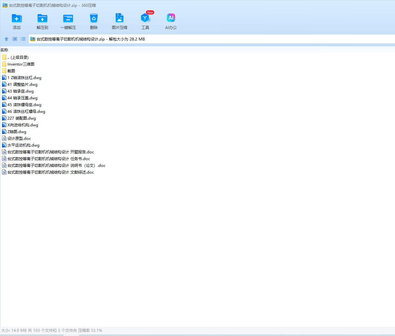
Task: Open the 图片压缩 image compression tool
Action: pyautogui.click(x=120, y=18)
